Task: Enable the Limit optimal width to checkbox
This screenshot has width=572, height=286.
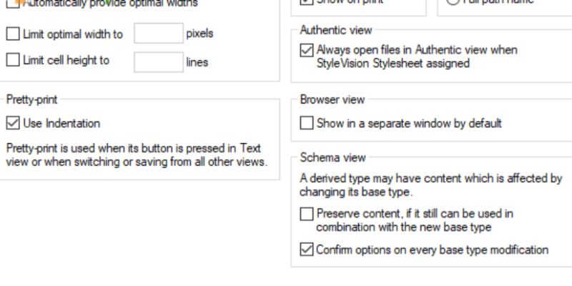Action: (13, 34)
